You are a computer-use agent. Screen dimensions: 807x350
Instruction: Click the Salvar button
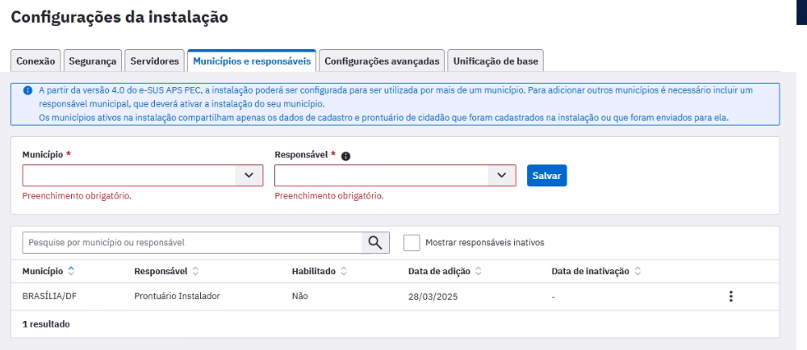pyautogui.click(x=546, y=175)
